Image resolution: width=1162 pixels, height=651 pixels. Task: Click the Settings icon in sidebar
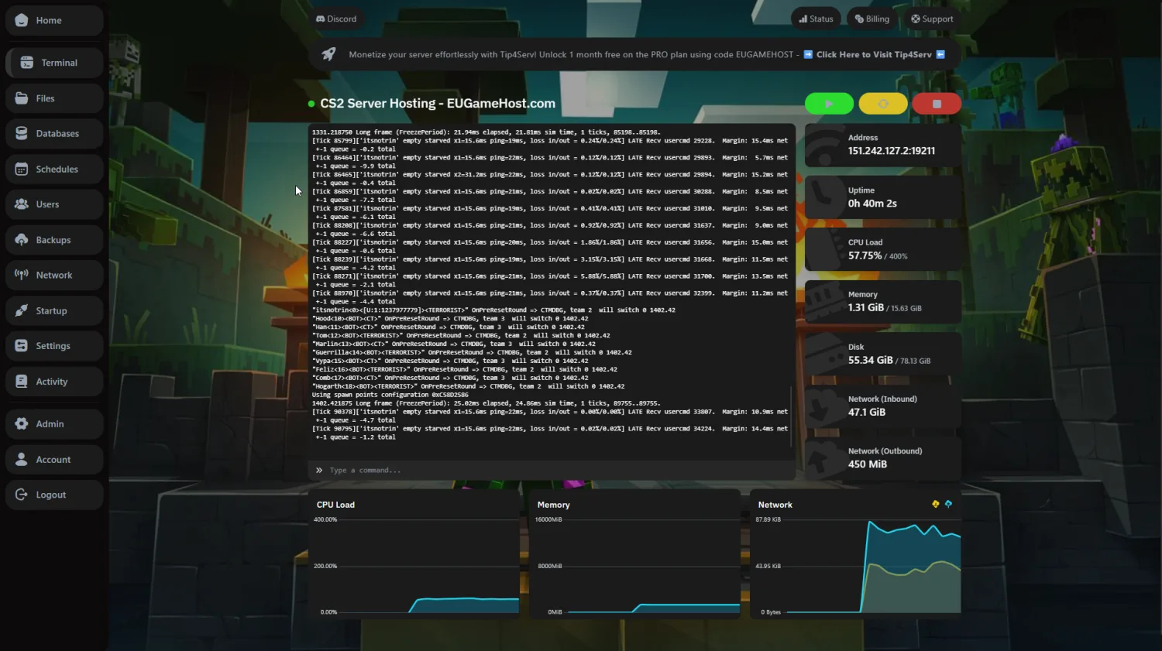click(x=22, y=346)
